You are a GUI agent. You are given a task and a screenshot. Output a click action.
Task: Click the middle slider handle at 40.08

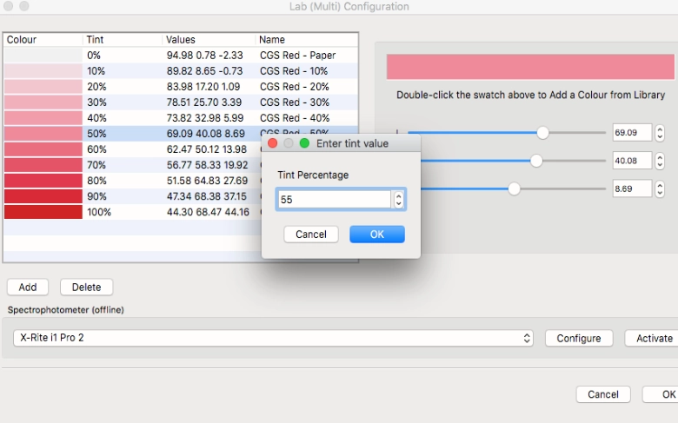pos(536,161)
